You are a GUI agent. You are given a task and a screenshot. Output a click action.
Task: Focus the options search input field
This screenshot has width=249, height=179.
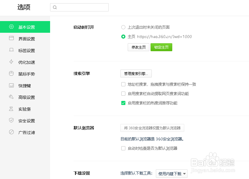(79, 7)
